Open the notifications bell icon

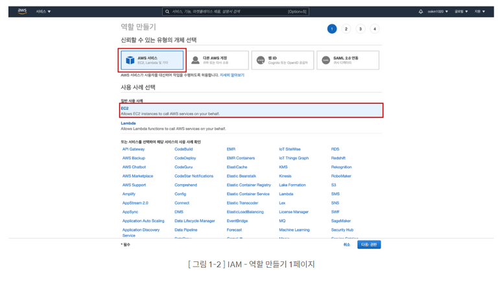coord(420,12)
